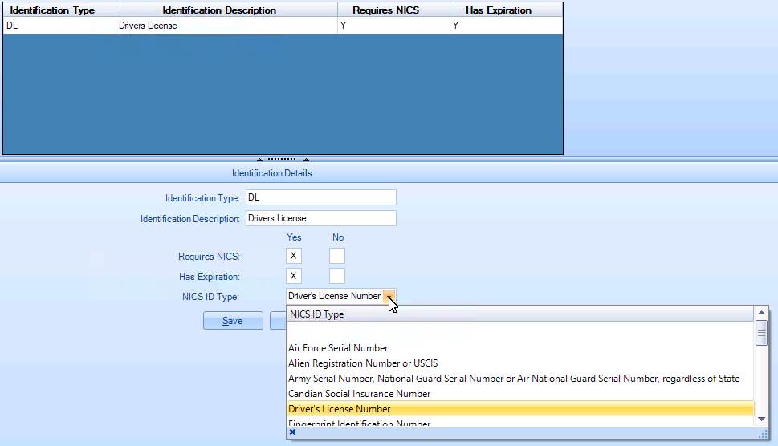The width and height of the screenshot is (778, 446).
Task: Click the Identification Description text field
Action: [320, 218]
